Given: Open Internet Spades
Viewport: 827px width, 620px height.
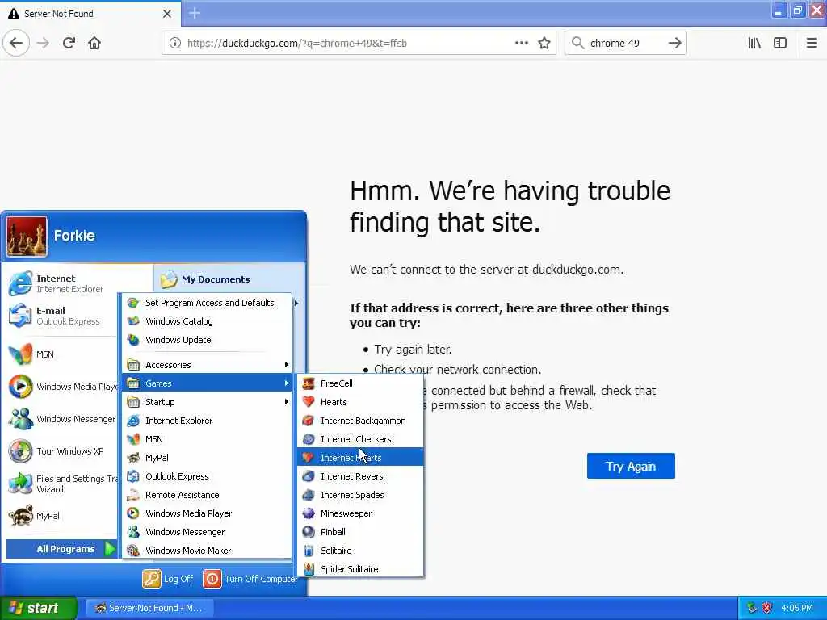Looking at the screenshot, I should 360,495.
